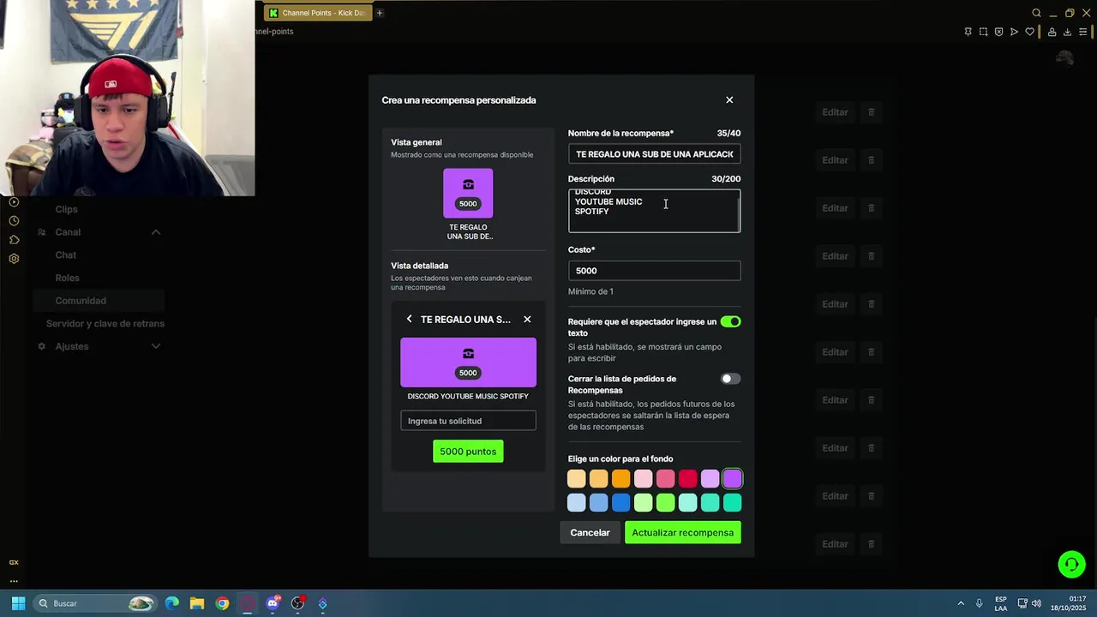Click the microphone icon in system tray
1097x617 pixels.
(x=979, y=603)
